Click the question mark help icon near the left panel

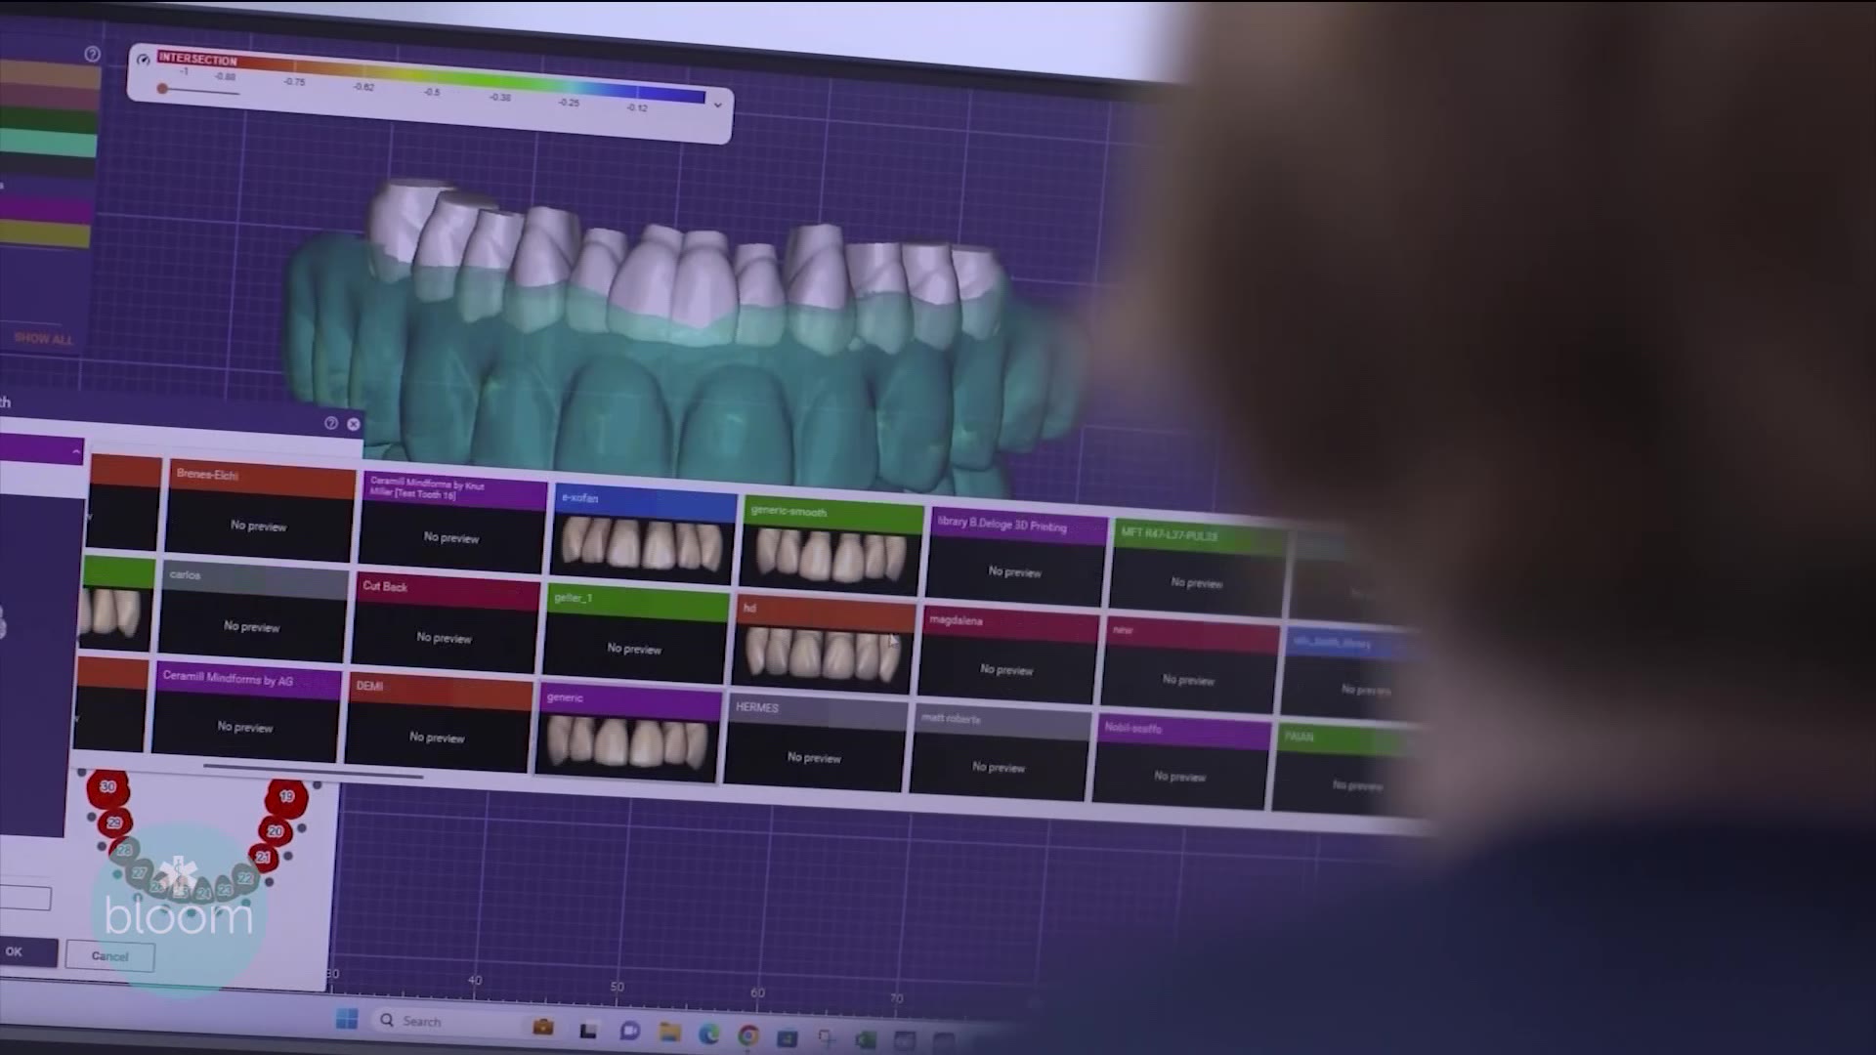[92, 55]
